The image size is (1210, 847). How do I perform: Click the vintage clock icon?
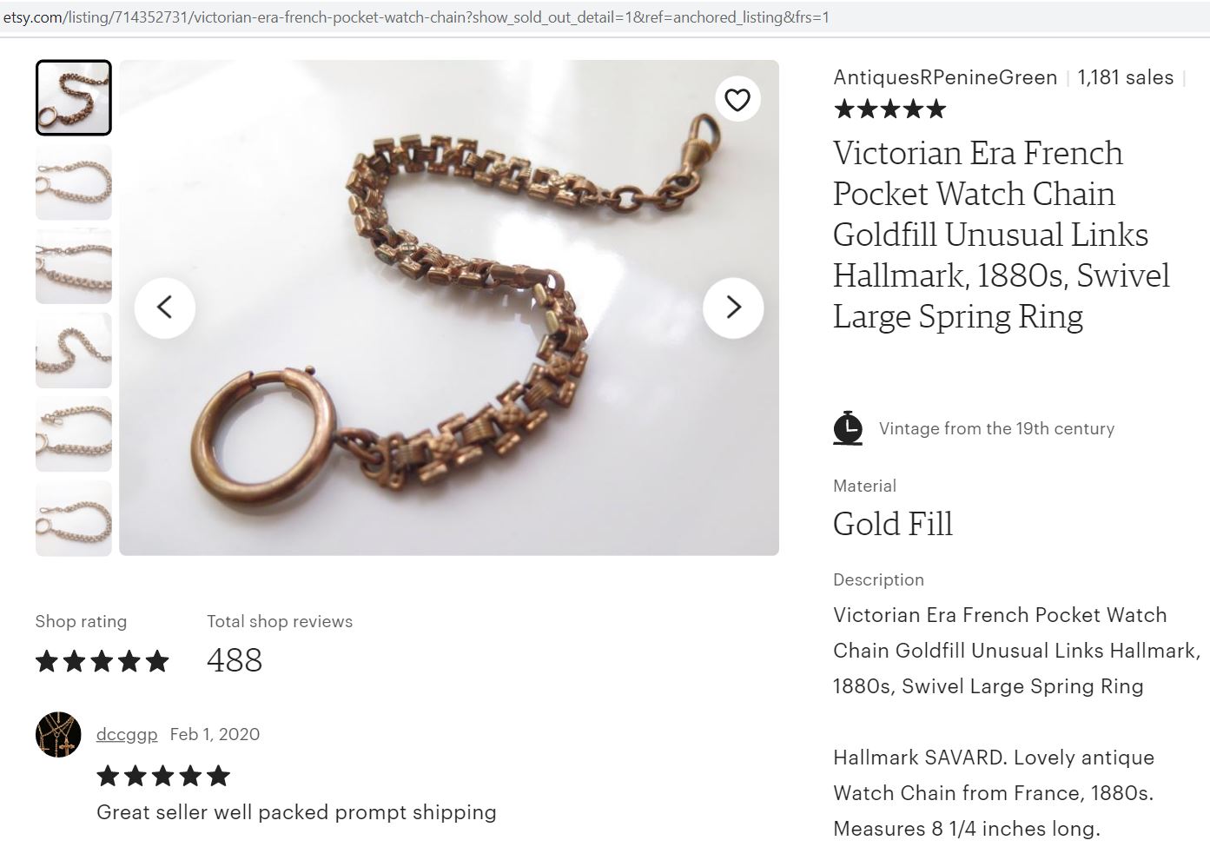848,428
